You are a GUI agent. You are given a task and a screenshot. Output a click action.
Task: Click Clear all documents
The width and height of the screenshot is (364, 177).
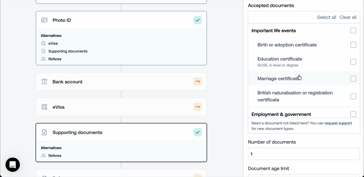pyautogui.click(x=348, y=17)
